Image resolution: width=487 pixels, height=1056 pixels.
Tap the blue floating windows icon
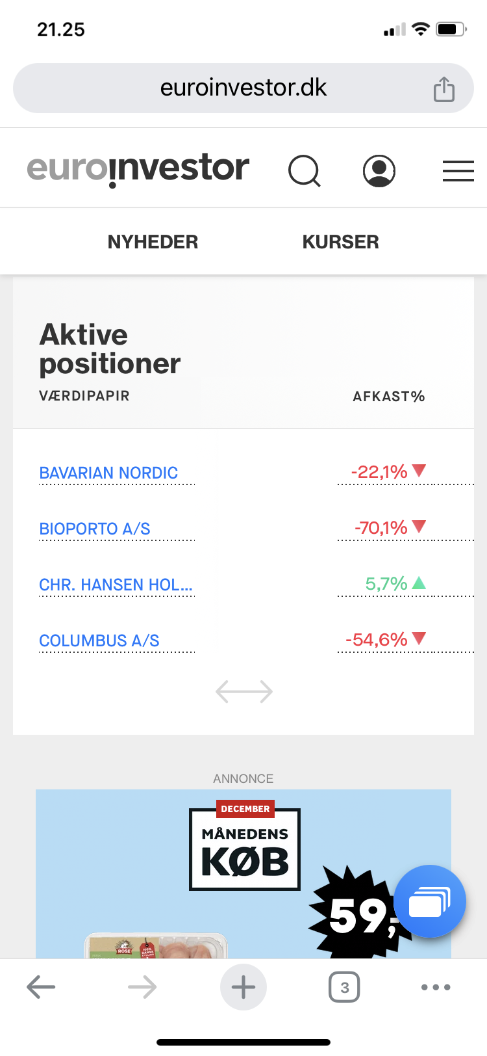(x=430, y=901)
